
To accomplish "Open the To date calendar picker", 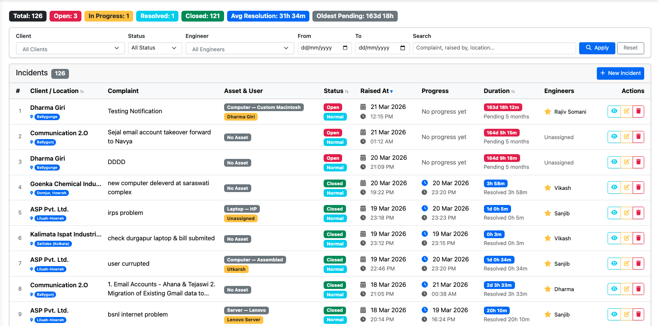I will pyautogui.click(x=402, y=48).
